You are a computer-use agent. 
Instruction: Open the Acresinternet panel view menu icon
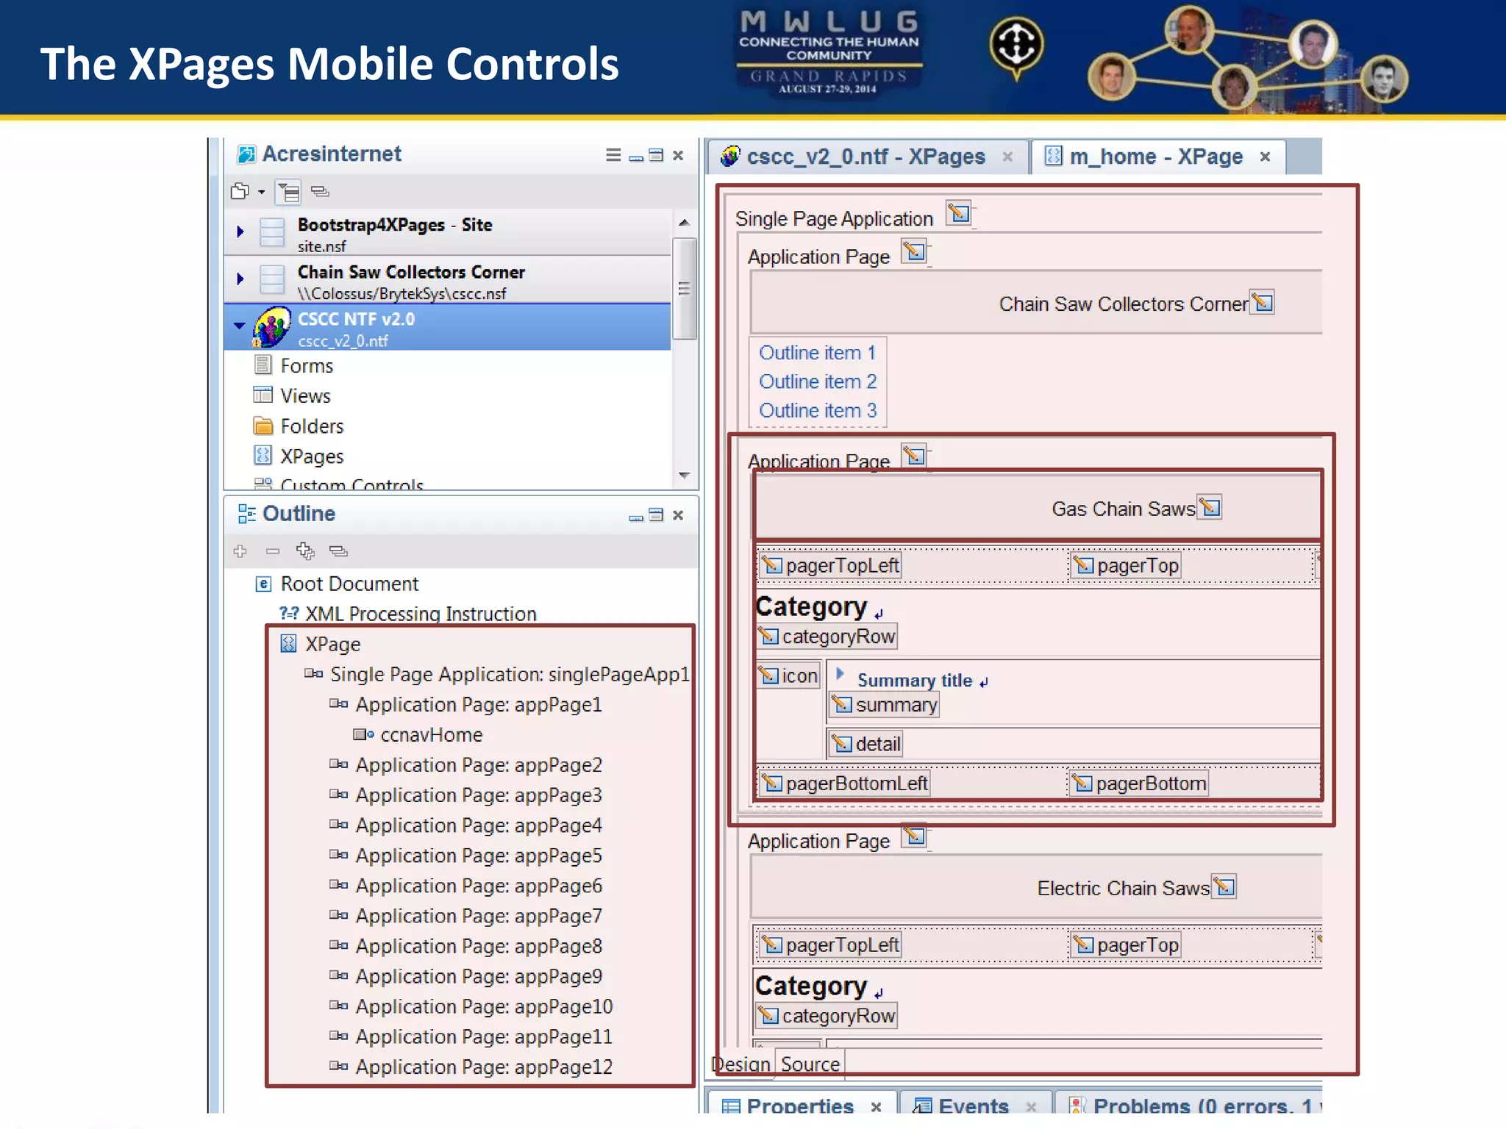pyautogui.click(x=613, y=155)
